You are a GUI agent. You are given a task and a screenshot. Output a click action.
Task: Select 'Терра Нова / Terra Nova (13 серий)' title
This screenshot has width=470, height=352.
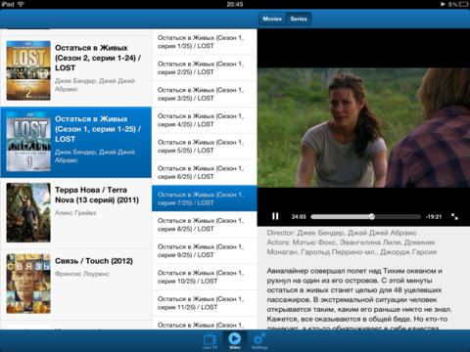97,195
